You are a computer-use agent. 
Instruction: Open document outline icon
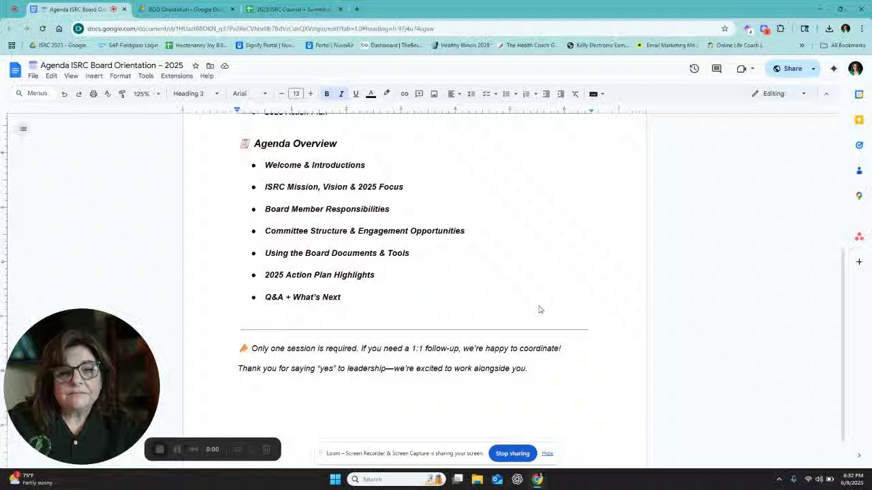pos(23,129)
